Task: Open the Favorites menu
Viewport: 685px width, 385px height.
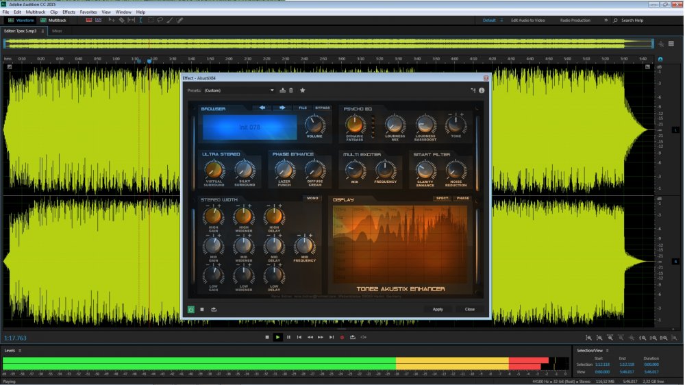Action: click(88, 12)
